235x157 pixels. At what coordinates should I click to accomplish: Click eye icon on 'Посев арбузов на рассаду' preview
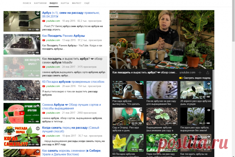tap(175, 83)
